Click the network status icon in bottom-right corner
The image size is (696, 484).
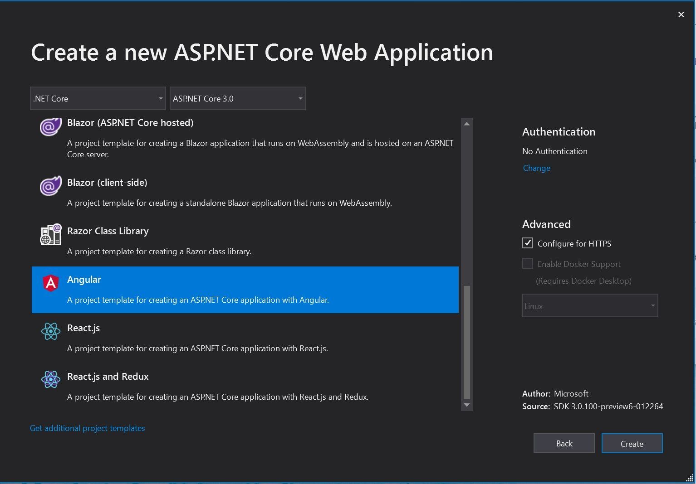click(x=689, y=478)
